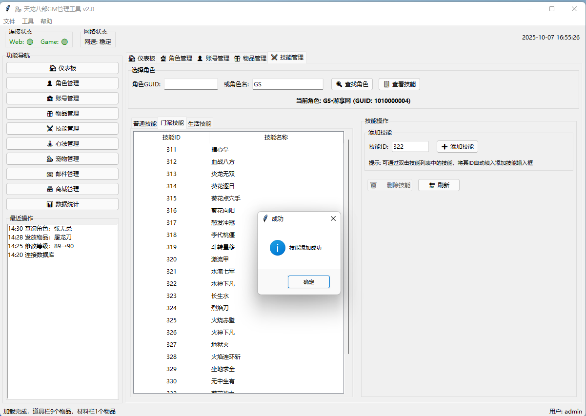
Task: Click the 查找角色 search button
Action: (x=352, y=84)
